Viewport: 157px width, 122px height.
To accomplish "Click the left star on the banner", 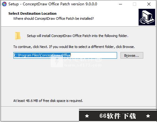I will tap(87, 116).
